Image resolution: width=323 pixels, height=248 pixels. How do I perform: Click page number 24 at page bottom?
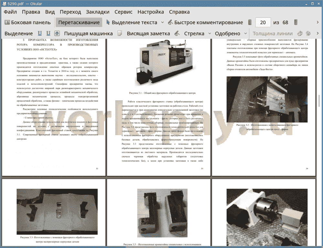[307, 169]
